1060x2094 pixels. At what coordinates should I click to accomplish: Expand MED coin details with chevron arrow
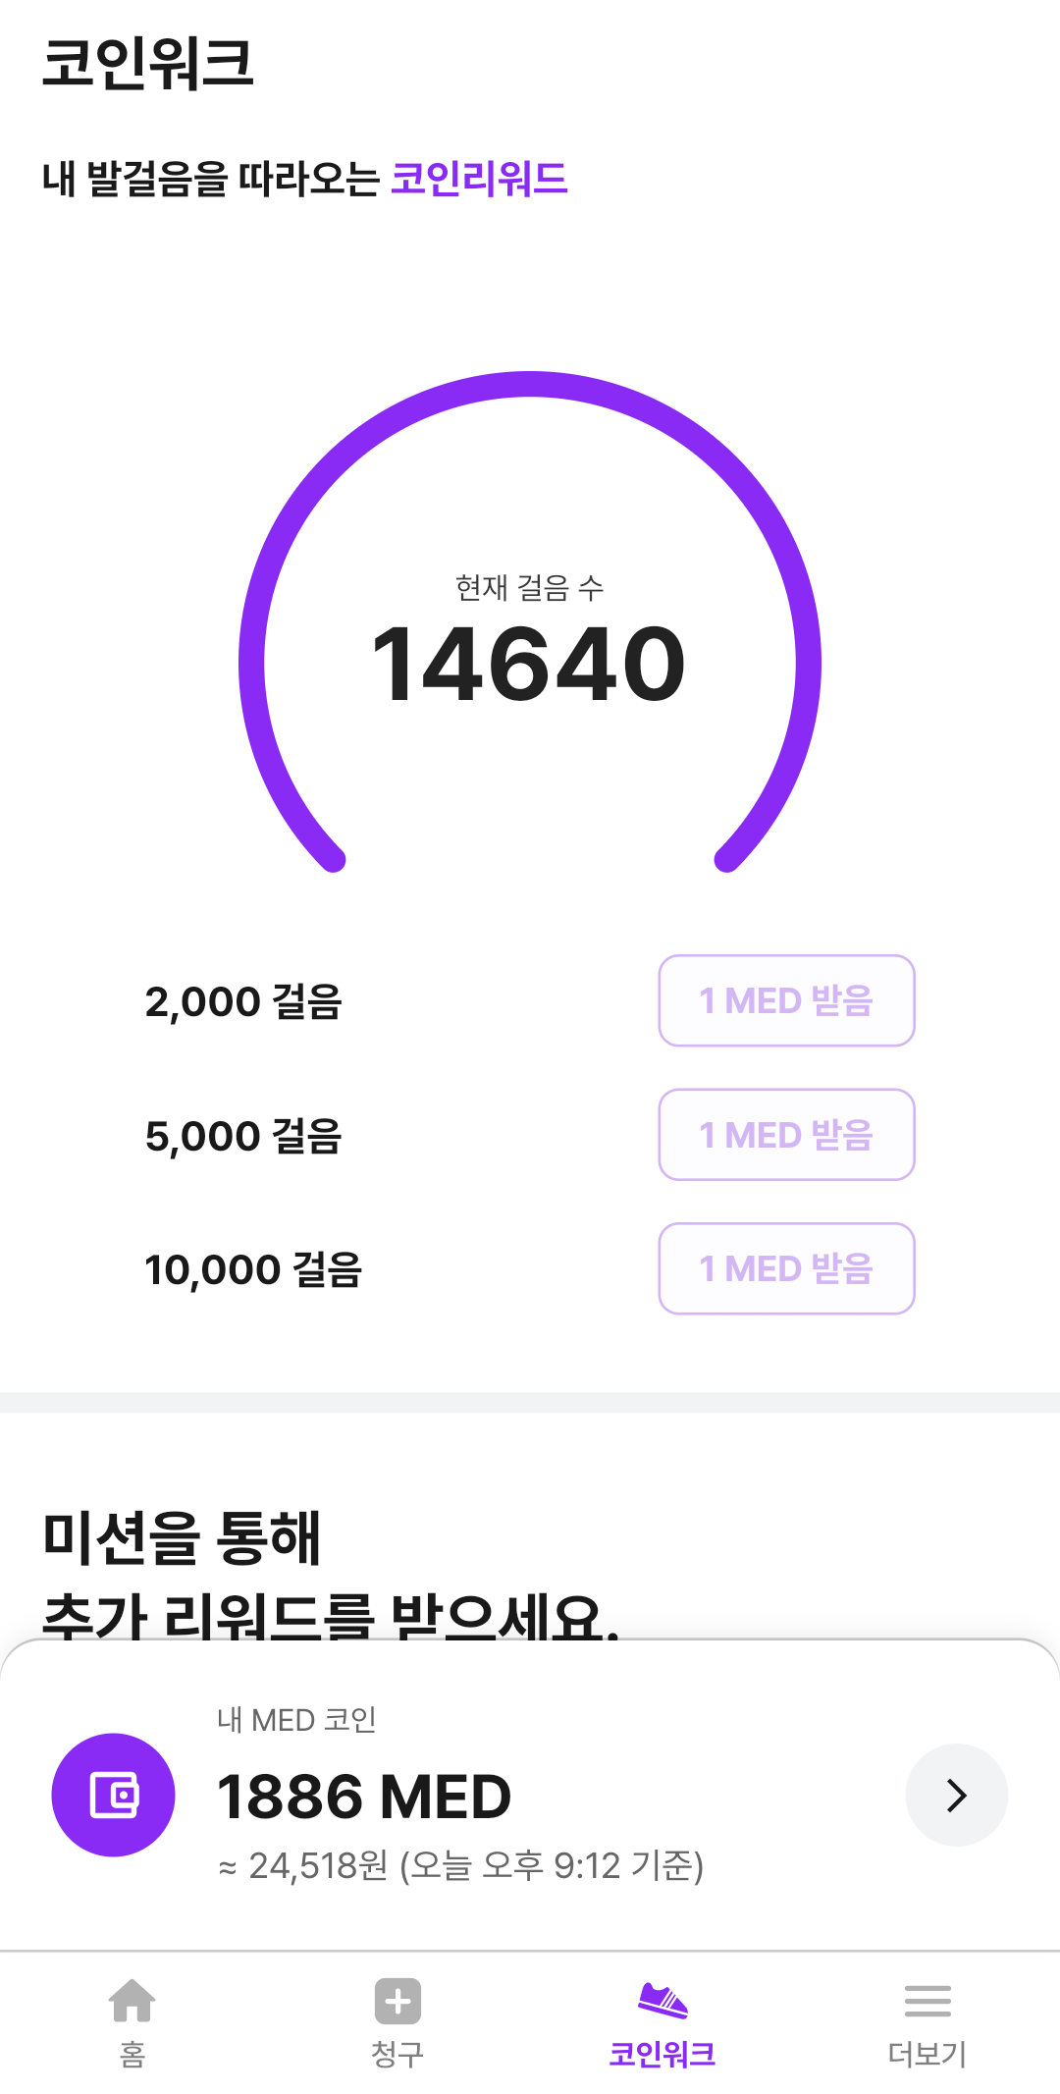coord(956,1795)
